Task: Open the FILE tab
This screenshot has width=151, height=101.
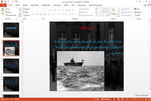Action: point(3,5)
